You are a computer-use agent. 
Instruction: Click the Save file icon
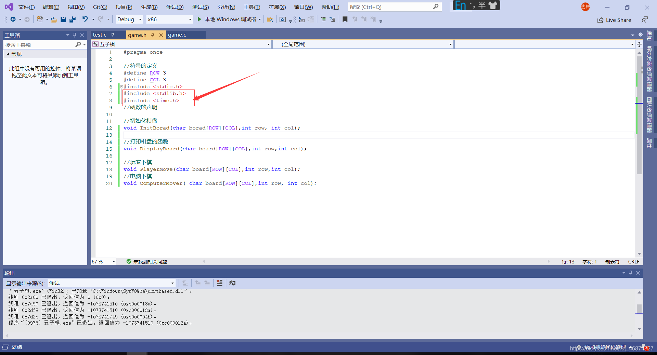point(63,19)
